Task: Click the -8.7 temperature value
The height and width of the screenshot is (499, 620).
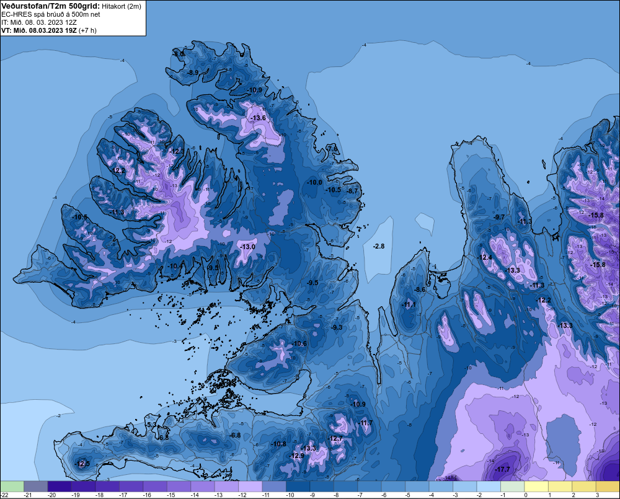Action: pos(352,191)
